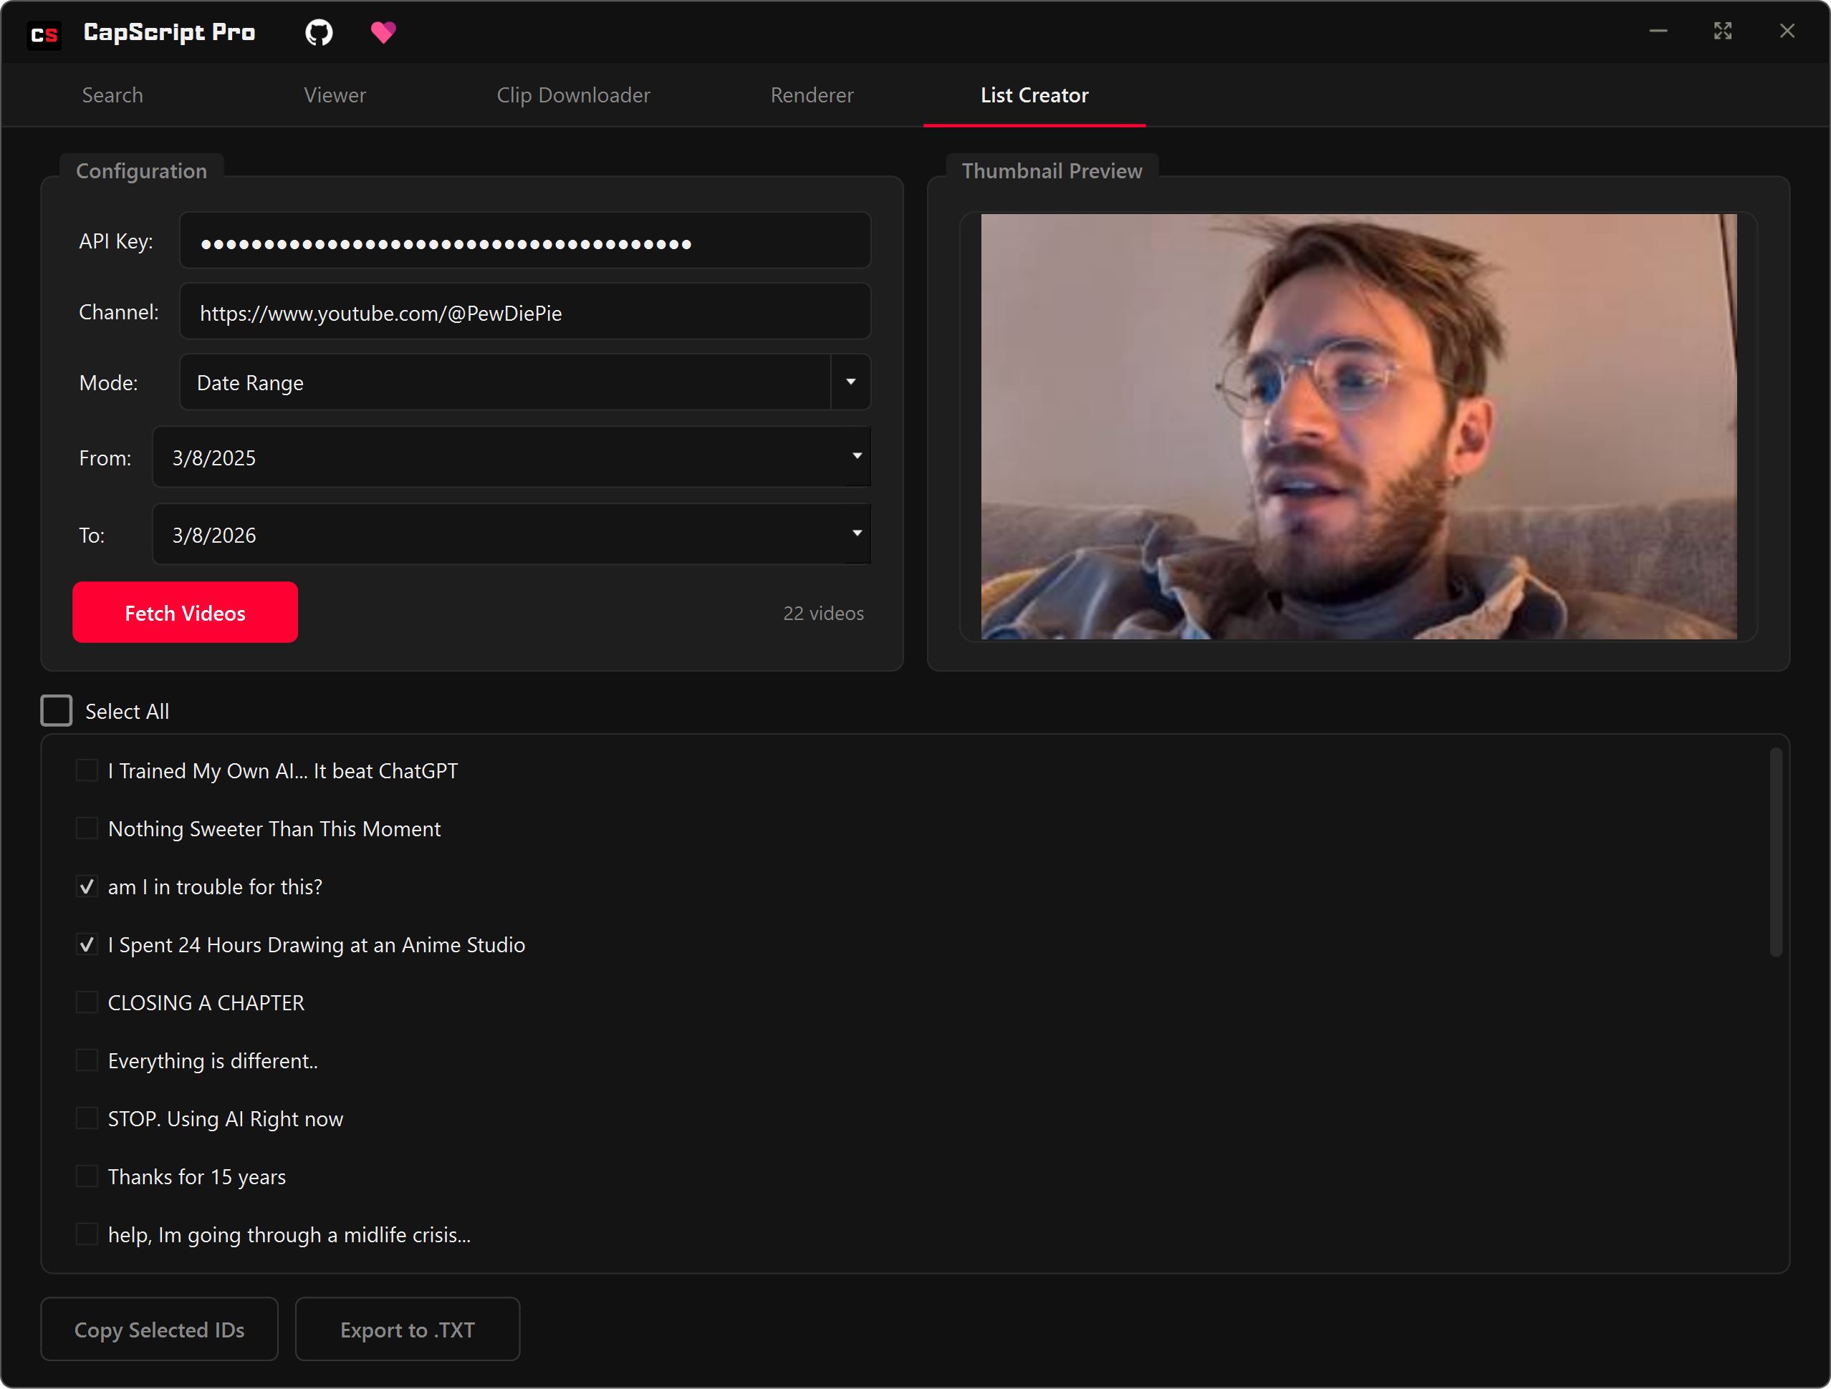Click the fullscreen icon in the titlebar
This screenshot has width=1831, height=1389.
click(x=1723, y=31)
